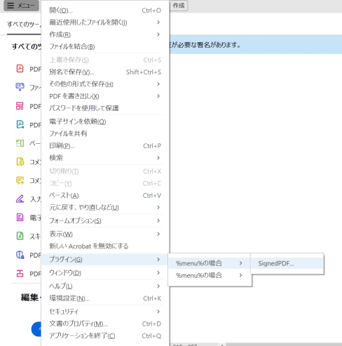The image size is (342, 346).
Task: Click the blue shield Protect PDF icon
Action: pyautogui.click(x=20, y=255)
